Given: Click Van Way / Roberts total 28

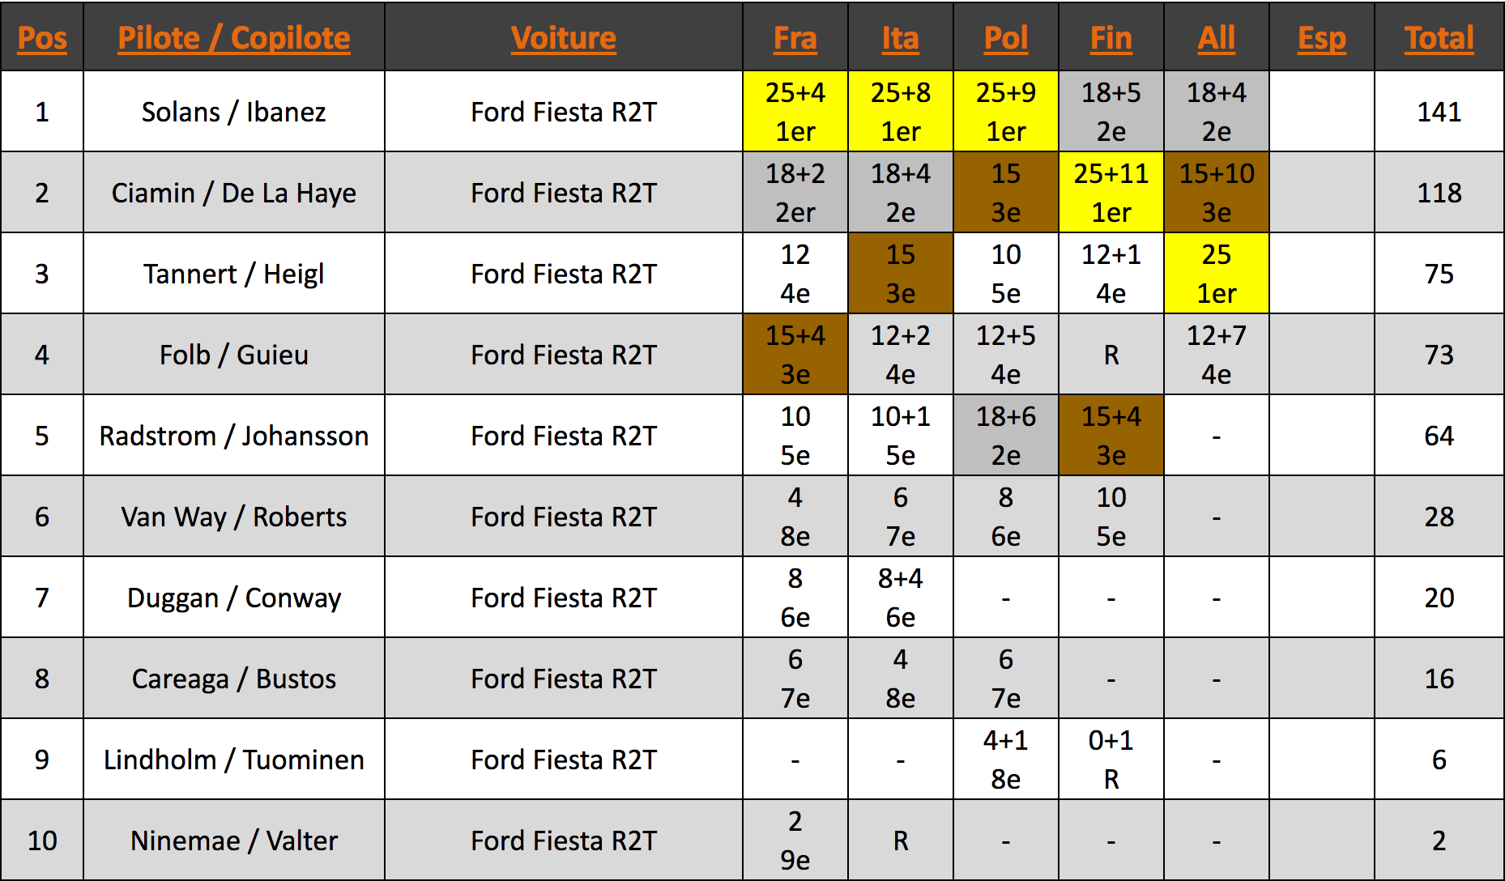Looking at the screenshot, I should coord(1439,517).
